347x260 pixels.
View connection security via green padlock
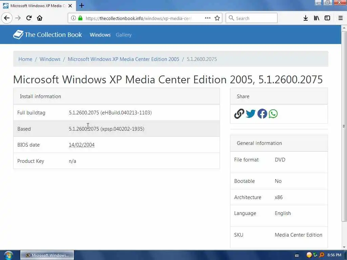pos(80,18)
